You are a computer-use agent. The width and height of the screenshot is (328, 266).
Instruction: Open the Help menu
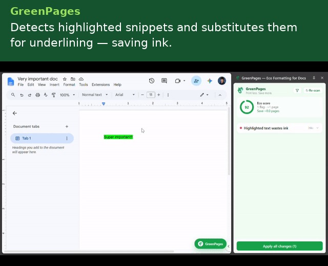[x=117, y=85]
